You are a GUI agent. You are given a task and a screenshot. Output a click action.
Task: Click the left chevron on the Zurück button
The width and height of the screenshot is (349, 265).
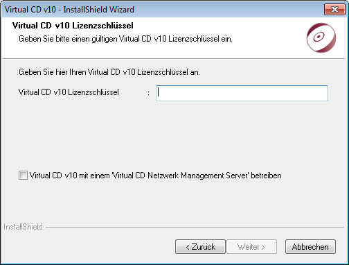[188, 247]
